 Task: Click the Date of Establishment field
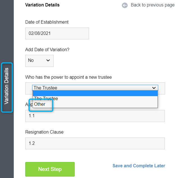pos(57,33)
